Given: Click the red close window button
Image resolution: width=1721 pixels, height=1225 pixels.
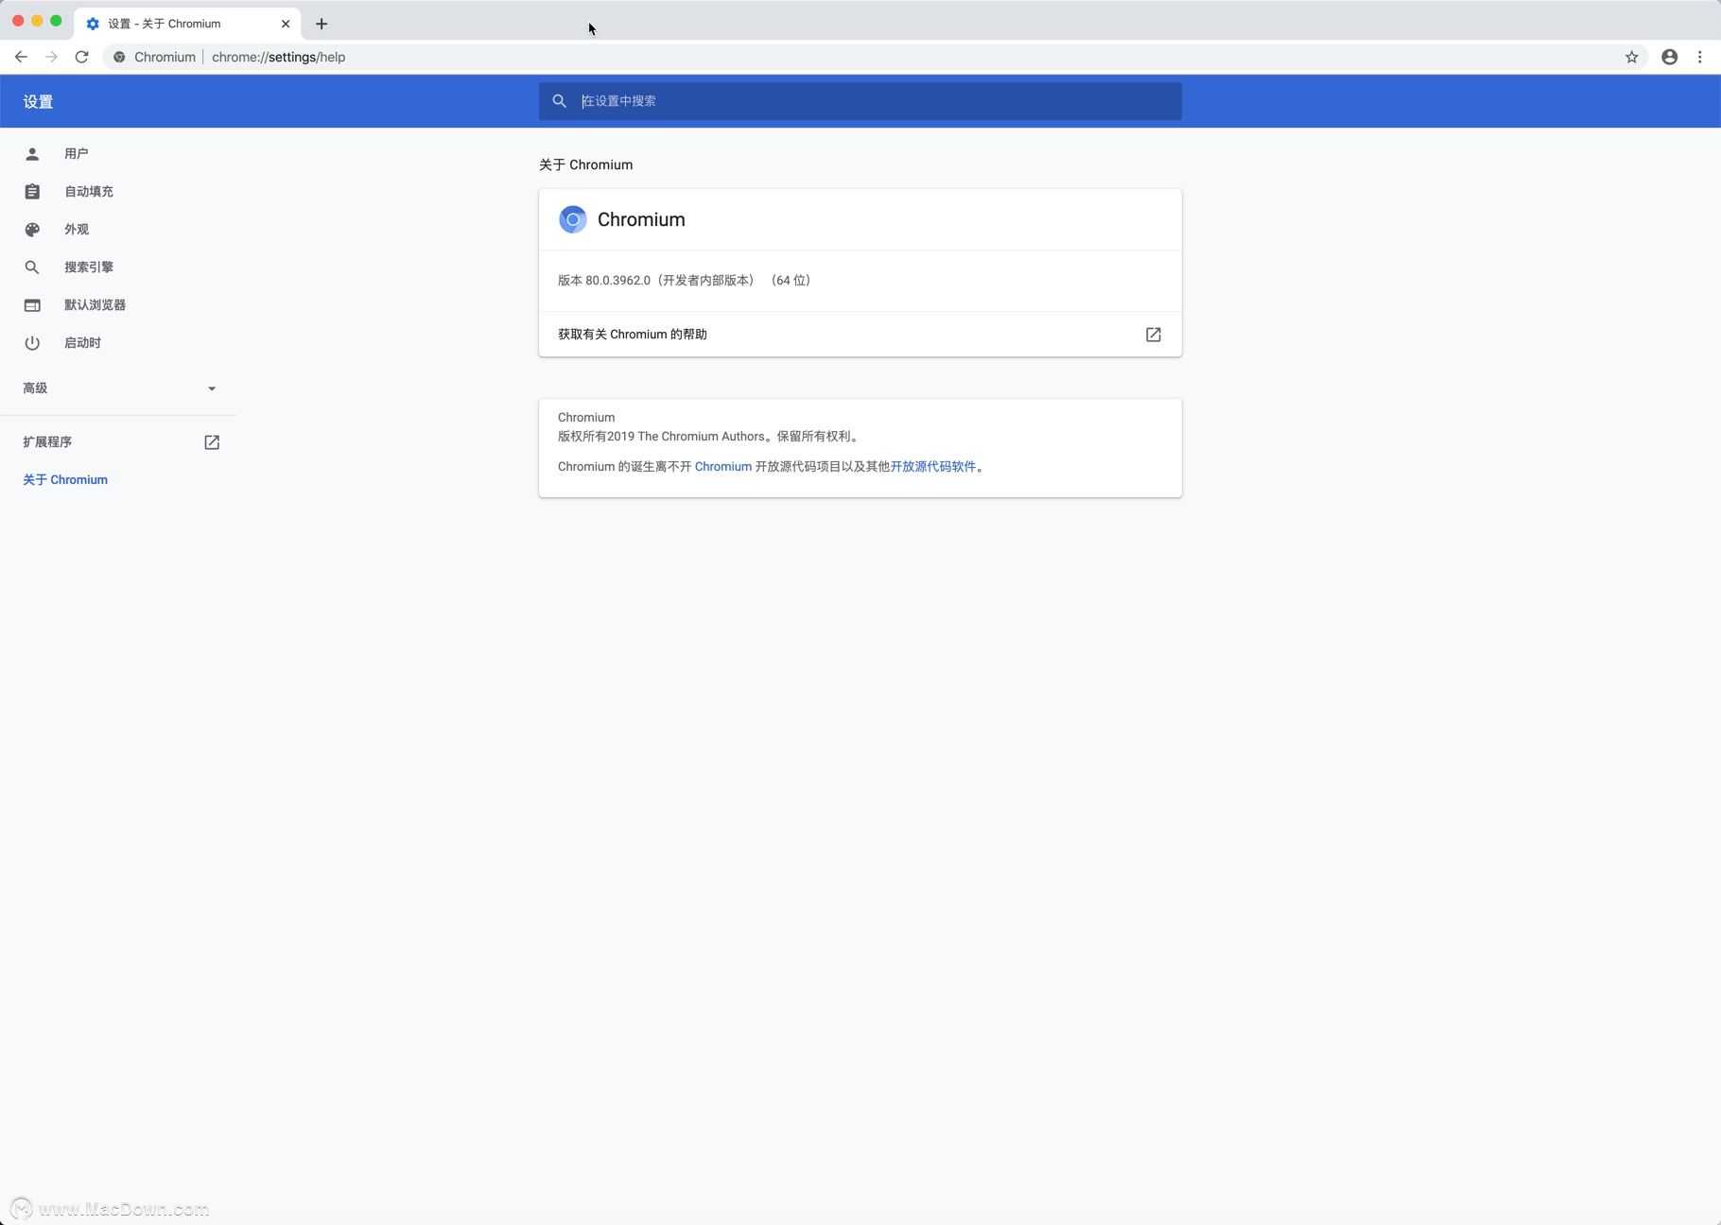Looking at the screenshot, I should [x=18, y=21].
